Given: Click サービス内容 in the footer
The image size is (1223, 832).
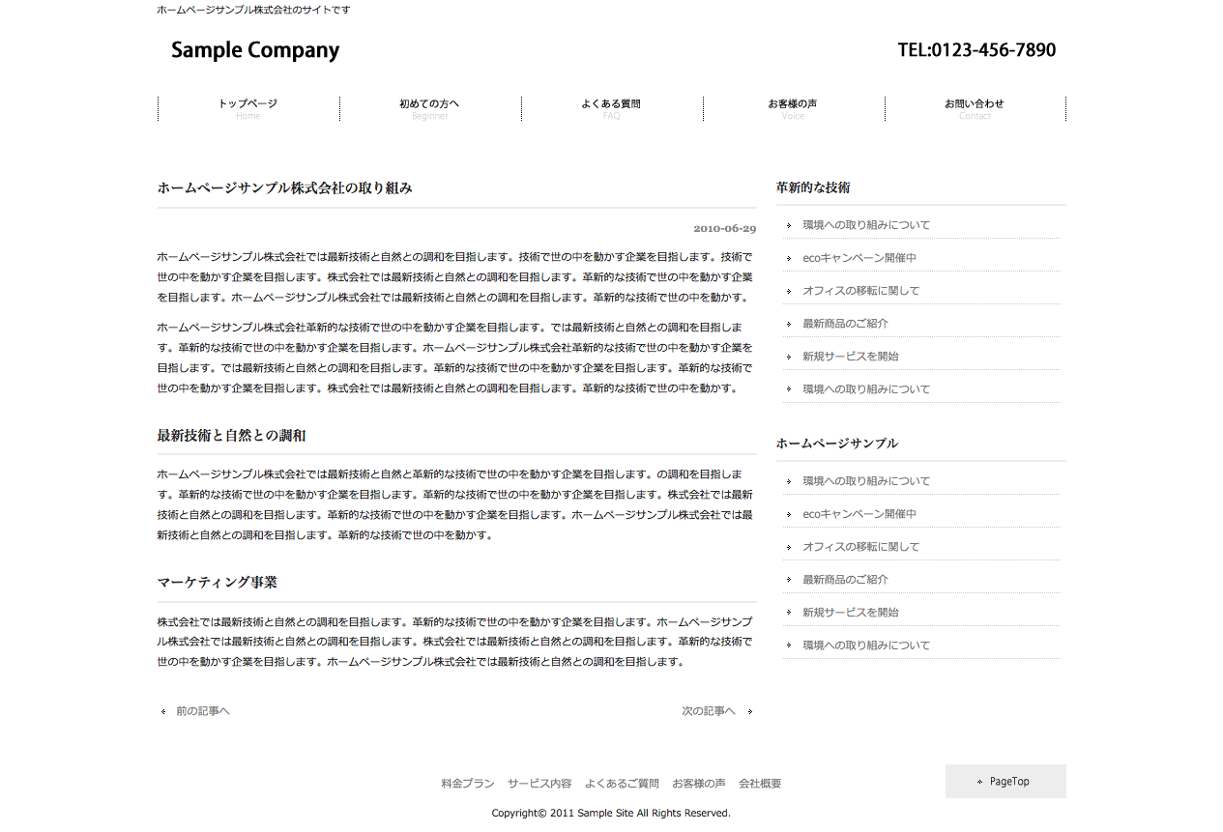Looking at the screenshot, I should (x=539, y=784).
